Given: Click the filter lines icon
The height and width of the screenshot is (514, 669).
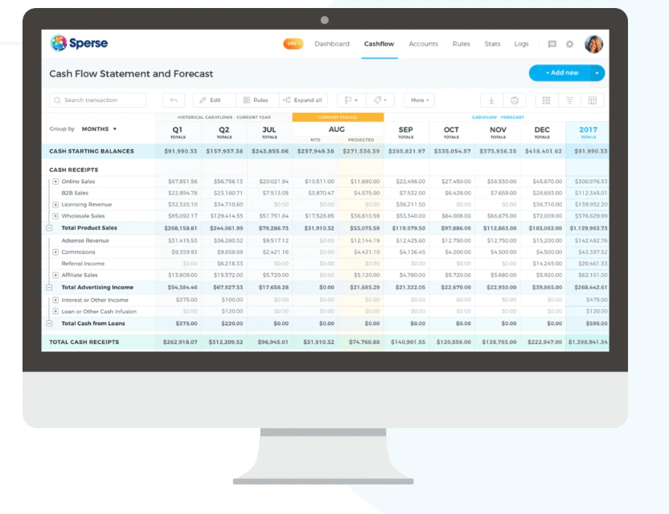Looking at the screenshot, I should [569, 100].
